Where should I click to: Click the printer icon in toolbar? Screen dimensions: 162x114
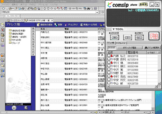pos(23,9)
